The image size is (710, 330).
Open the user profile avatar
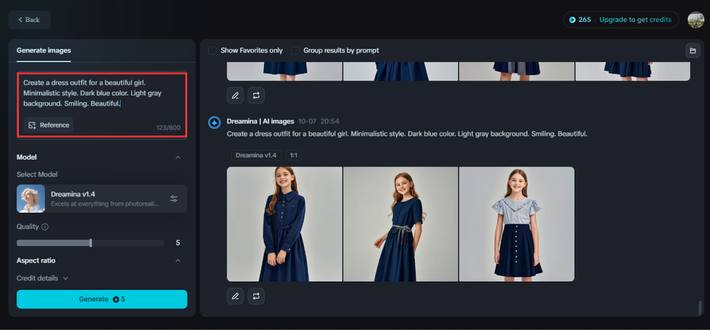(696, 20)
